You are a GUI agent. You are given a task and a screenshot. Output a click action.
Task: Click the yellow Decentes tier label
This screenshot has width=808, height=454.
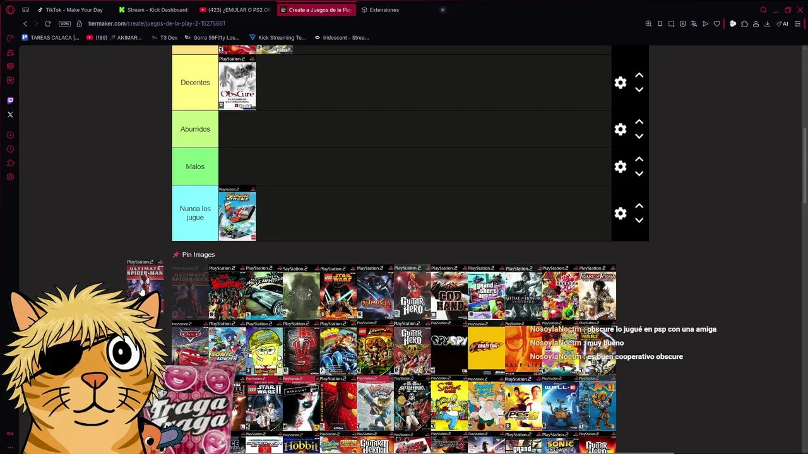pyautogui.click(x=195, y=83)
